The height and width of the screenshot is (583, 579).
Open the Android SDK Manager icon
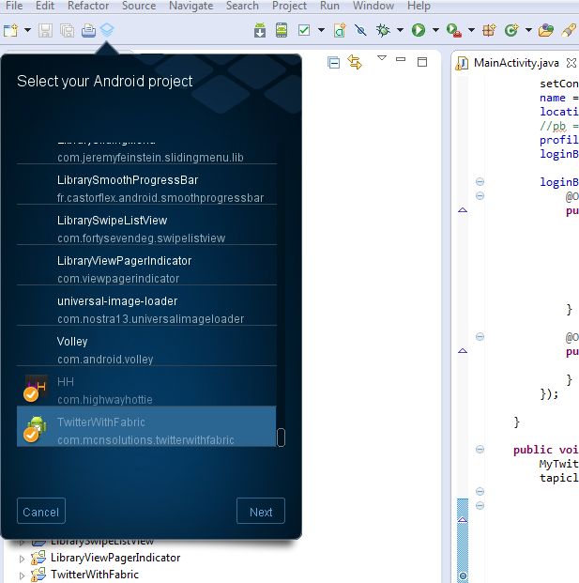point(260,30)
